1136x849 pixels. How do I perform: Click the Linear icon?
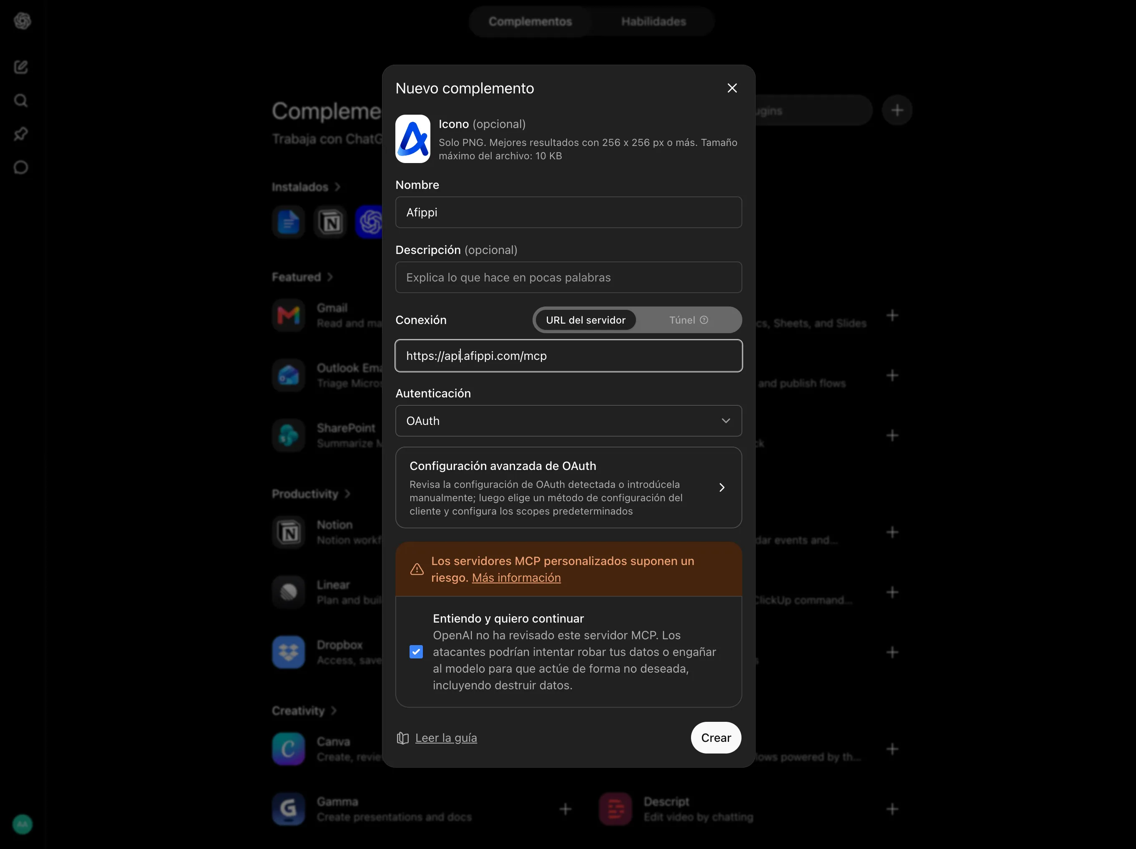pos(289,592)
